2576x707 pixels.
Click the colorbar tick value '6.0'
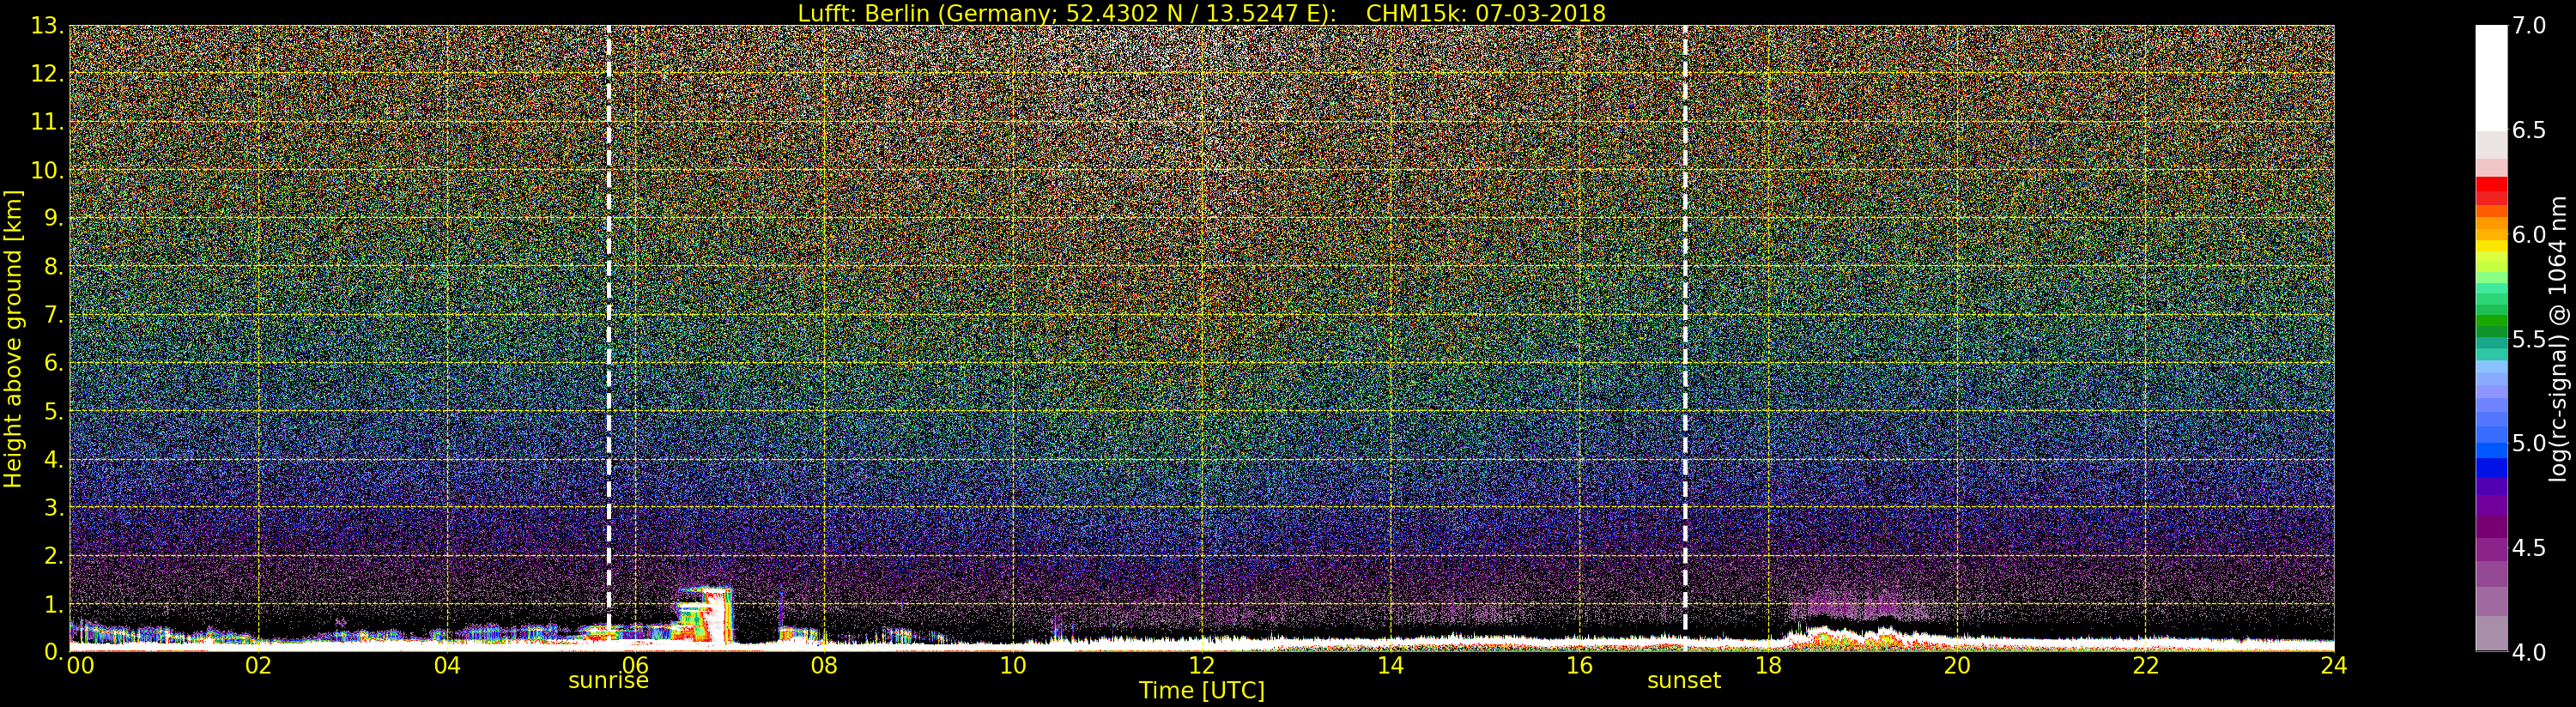click(2530, 235)
